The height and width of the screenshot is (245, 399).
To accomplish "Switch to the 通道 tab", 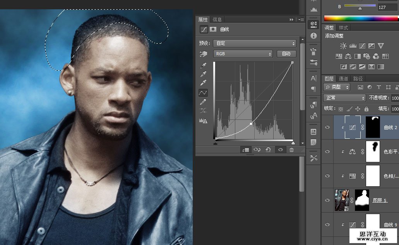I will pyautogui.click(x=343, y=79).
